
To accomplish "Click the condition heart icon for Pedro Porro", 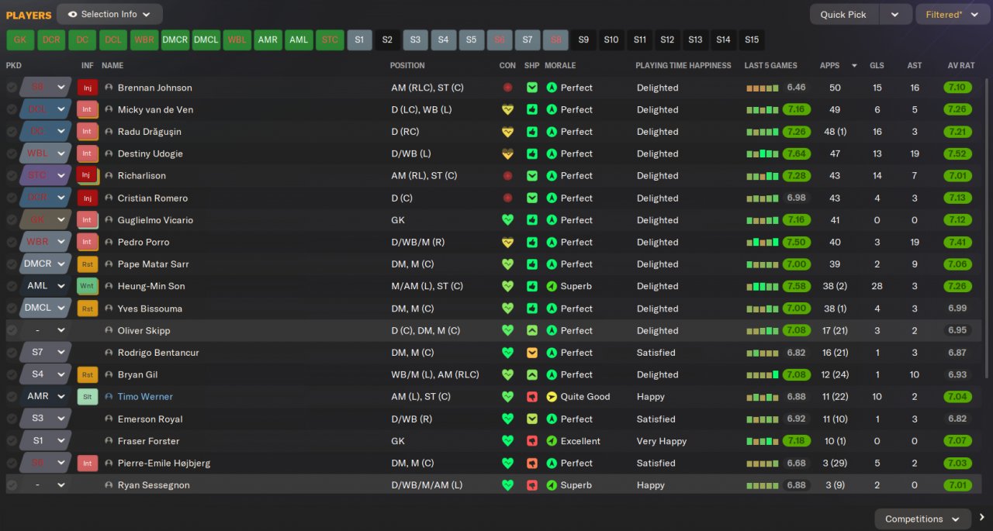I will [508, 242].
